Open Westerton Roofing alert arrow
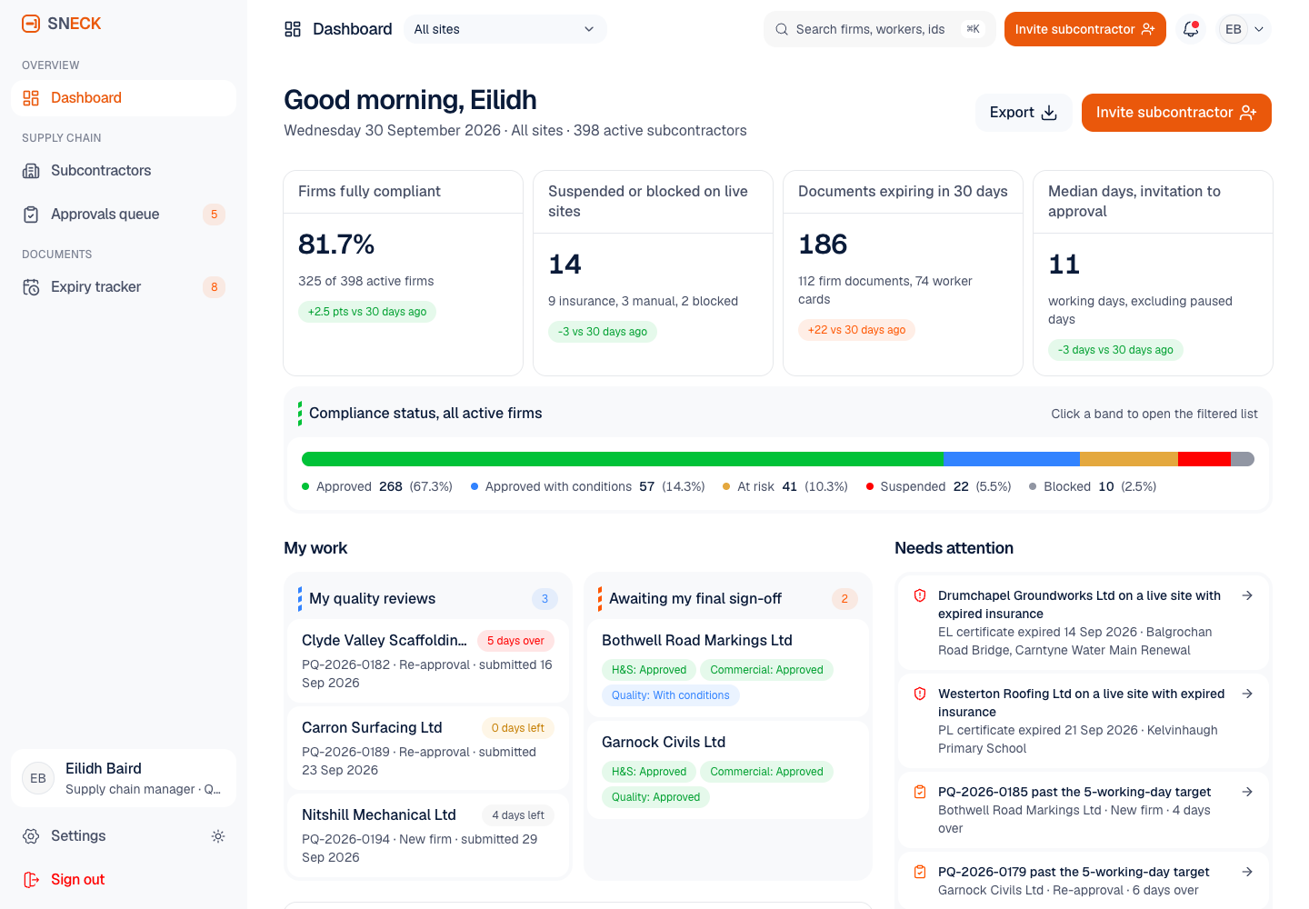Screen dimensions: 1309x909 pyautogui.click(x=1247, y=694)
